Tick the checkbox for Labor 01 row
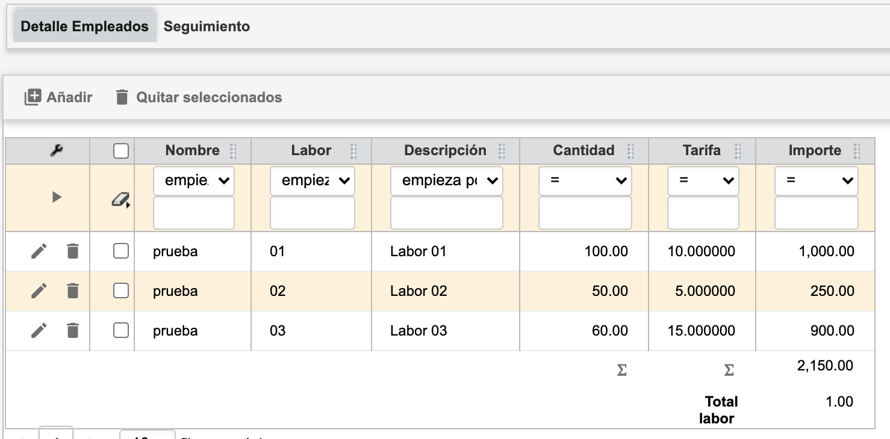The image size is (890, 439). 121,251
